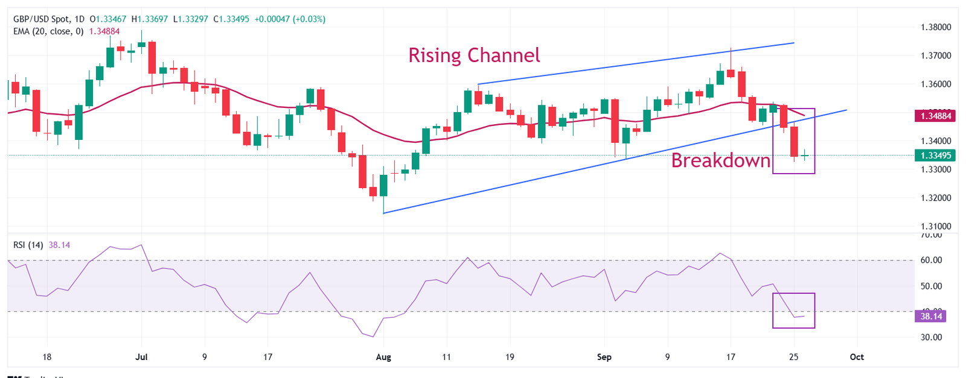Click the red EMA price tag 1.34884
This screenshot has width=966, height=378.
click(x=935, y=116)
